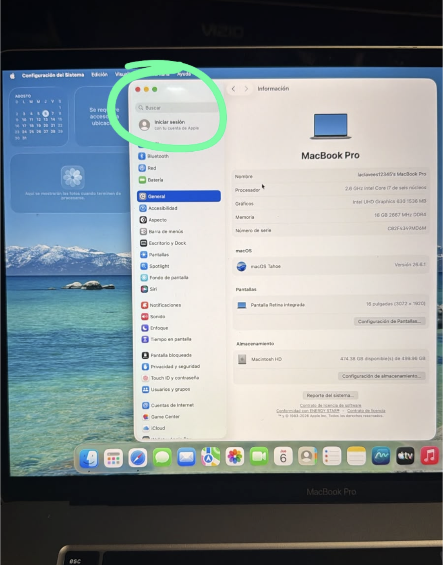Open Privacidad y seguridad settings

click(171, 367)
